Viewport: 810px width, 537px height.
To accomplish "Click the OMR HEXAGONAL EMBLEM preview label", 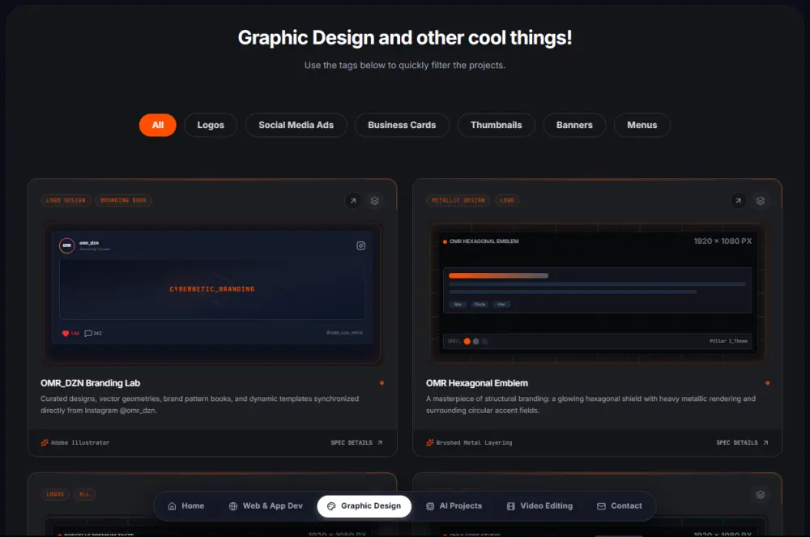I will pyautogui.click(x=484, y=241).
